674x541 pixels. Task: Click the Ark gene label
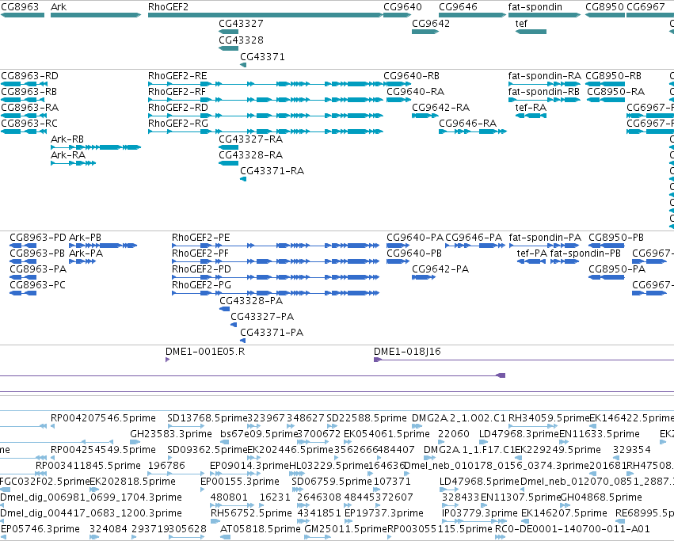click(59, 7)
